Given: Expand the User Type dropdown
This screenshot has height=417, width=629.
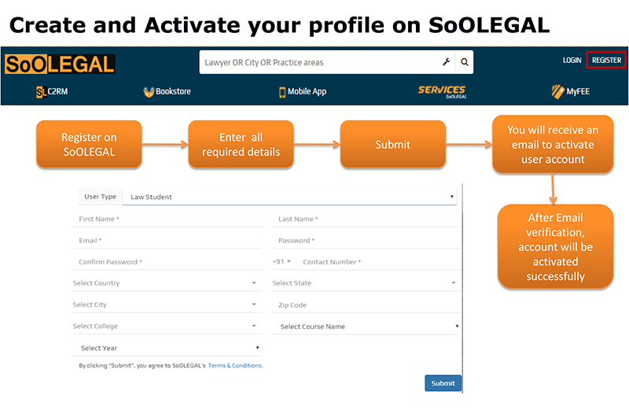Looking at the screenshot, I should (x=291, y=197).
